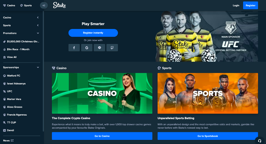Join using the Google icon

tap(87, 48)
